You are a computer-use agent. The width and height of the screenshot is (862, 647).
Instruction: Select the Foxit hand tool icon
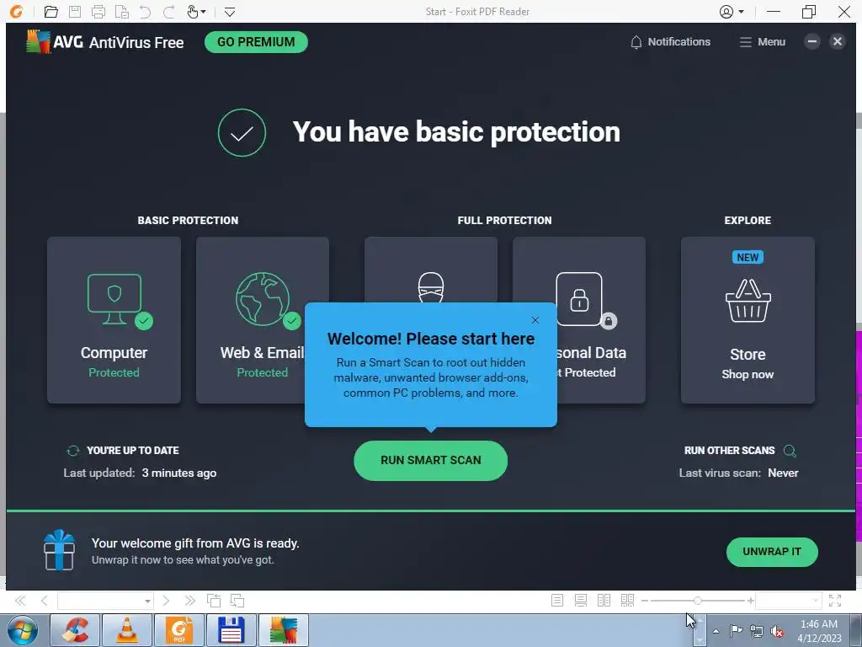pos(193,12)
